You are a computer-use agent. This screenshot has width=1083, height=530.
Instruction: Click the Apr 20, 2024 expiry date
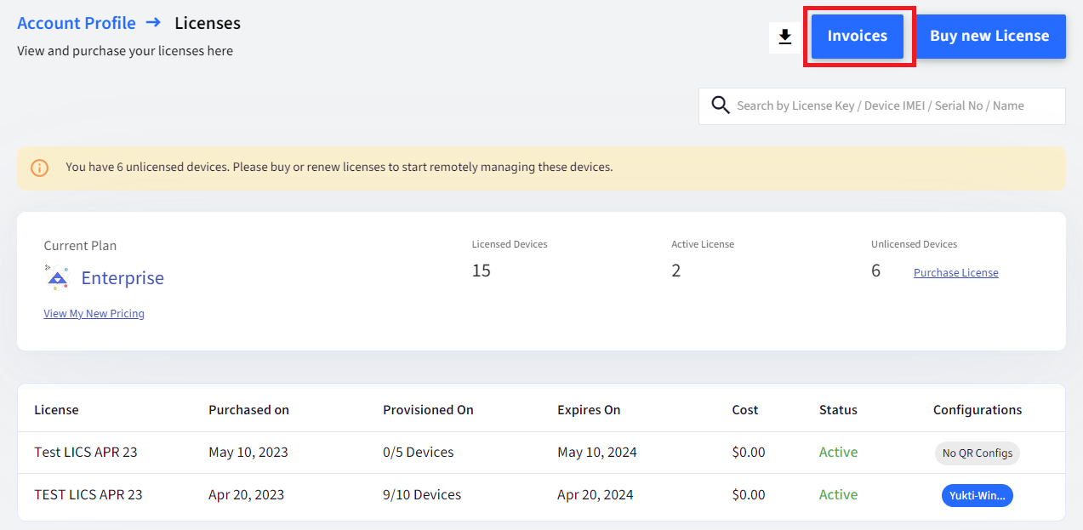(596, 495)
